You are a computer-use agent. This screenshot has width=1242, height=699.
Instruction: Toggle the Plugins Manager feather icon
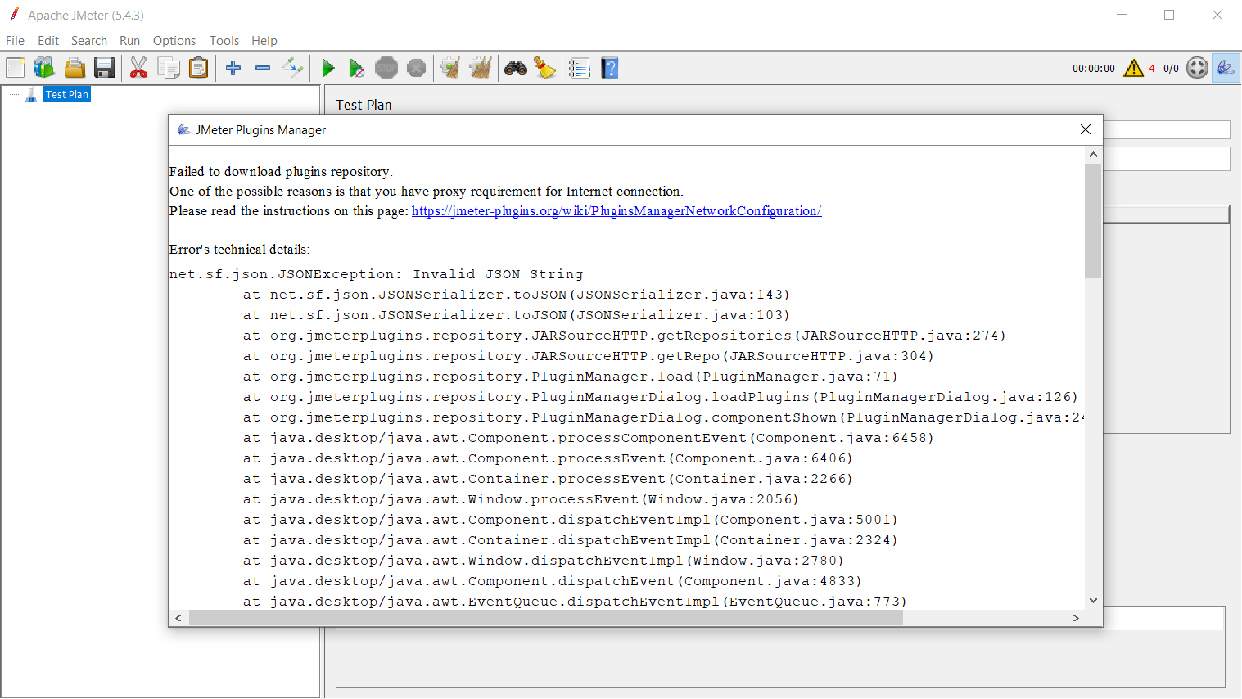1226,69
